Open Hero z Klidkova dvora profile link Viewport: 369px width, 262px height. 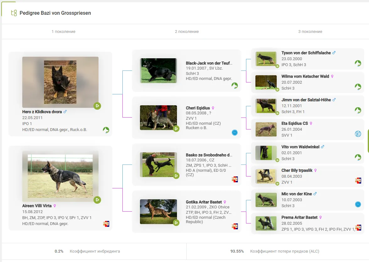click(x=42, y=112)
